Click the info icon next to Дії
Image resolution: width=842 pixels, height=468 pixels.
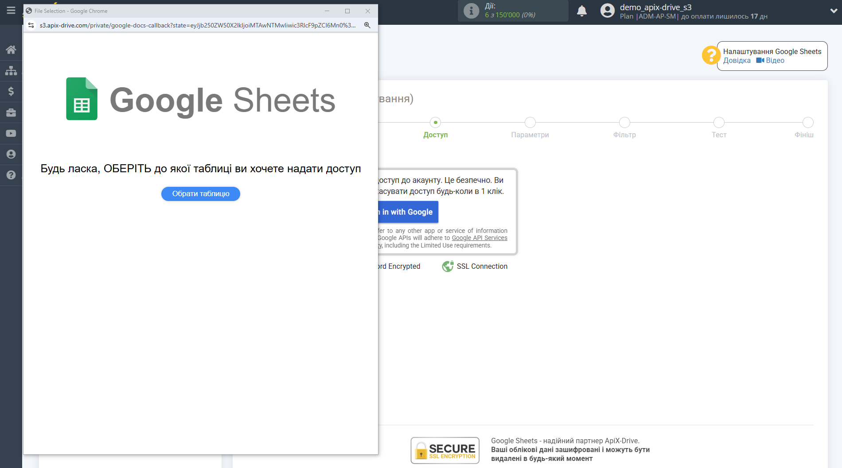coord(471,11)
